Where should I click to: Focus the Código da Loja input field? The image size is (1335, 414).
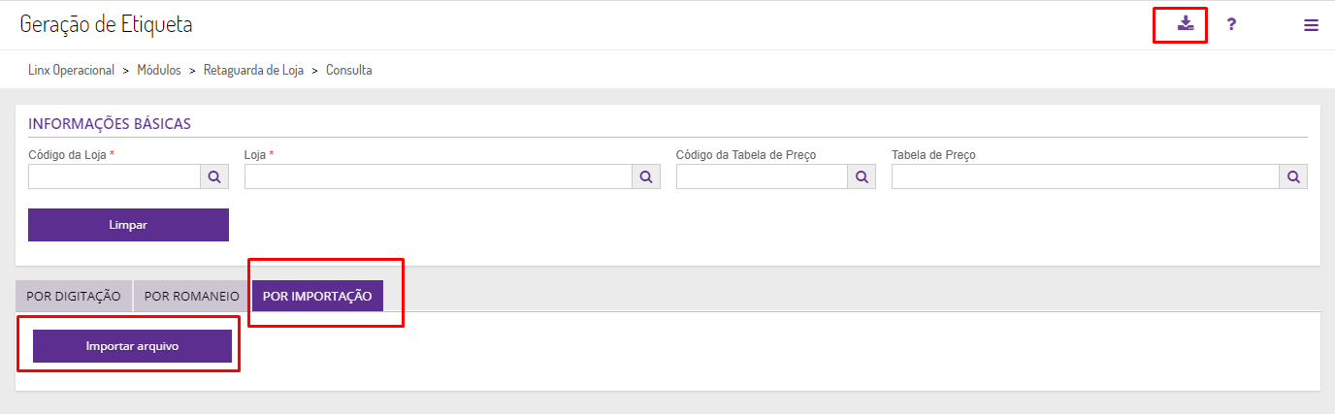coord(114,176)
